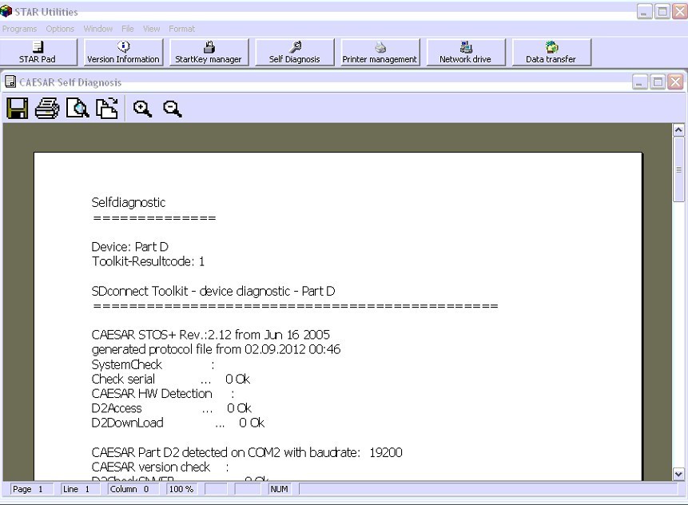Click the 'CAESAR STOS+ Rev.:2.12' line
688x505 pixels.
coord(211,335)
